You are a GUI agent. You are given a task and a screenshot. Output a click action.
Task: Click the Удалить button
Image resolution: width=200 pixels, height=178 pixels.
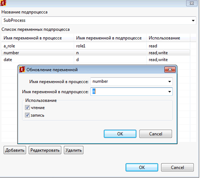coord(73,150)
